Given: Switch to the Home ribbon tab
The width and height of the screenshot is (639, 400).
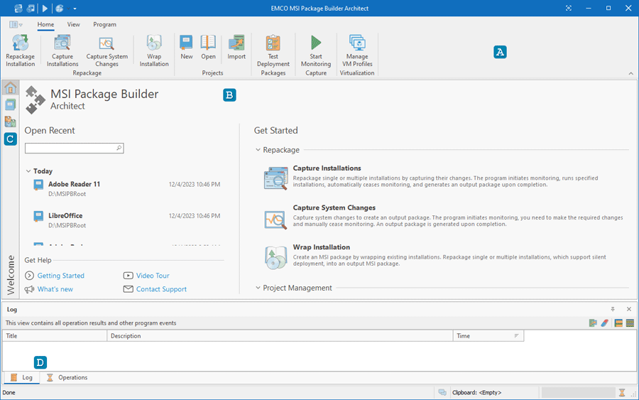Looking at the screenshot, I should tap(45, 24).
